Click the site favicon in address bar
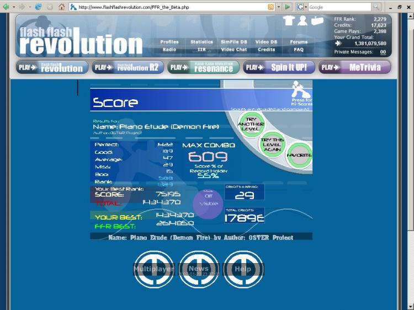This screenshot has height=310, width=414. [x=73, y=7]
